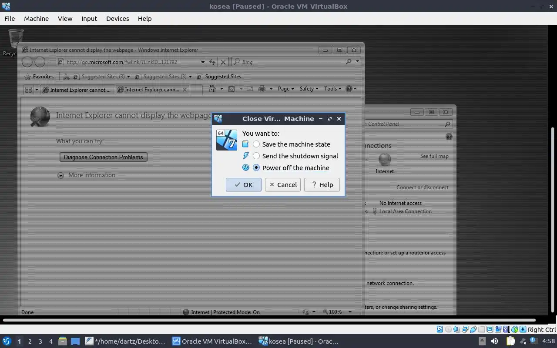Screen dimensions: 557x348
Task: Click the network adapters status icon
Action: coord(465,329)
